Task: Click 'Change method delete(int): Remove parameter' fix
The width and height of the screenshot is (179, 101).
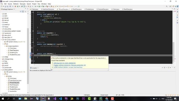Action: point(69,65)
